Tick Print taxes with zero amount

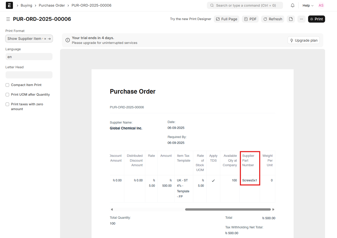click(7, 104)
